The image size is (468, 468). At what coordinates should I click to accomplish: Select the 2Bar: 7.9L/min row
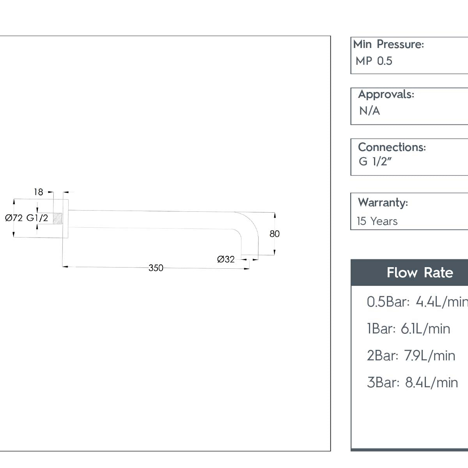coord(411,356)
